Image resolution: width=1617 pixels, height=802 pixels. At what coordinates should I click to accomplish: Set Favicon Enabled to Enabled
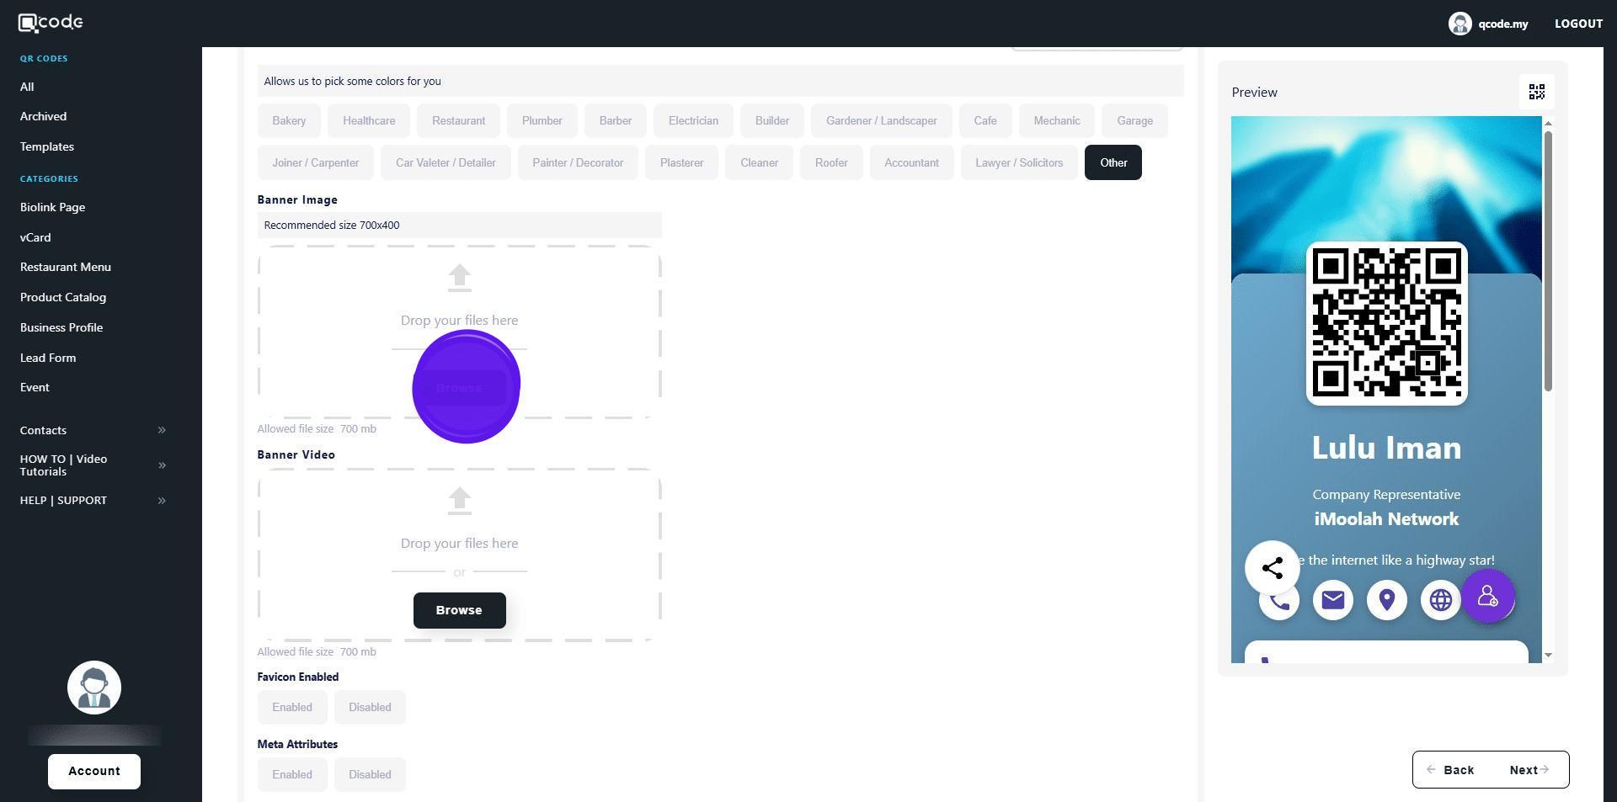point(292,708)
